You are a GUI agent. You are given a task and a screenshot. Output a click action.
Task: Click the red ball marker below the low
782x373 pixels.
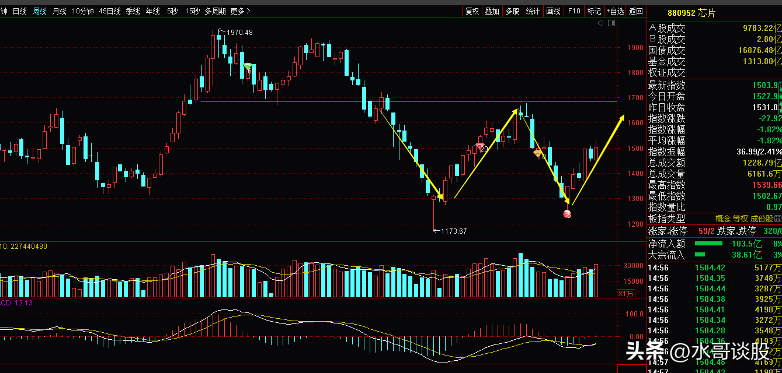click(566, 214)
